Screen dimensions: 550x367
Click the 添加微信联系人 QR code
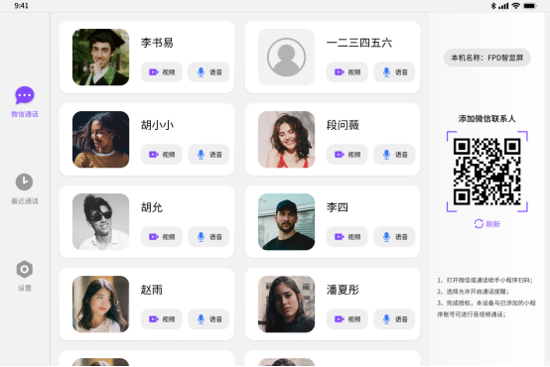(487, 172)
